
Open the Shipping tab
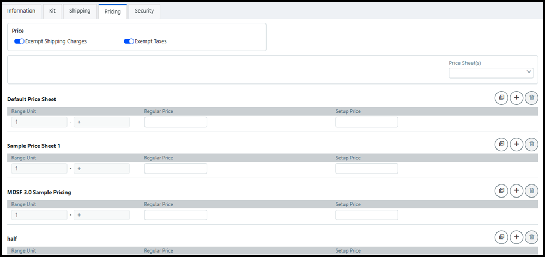[x=80, y=11]
